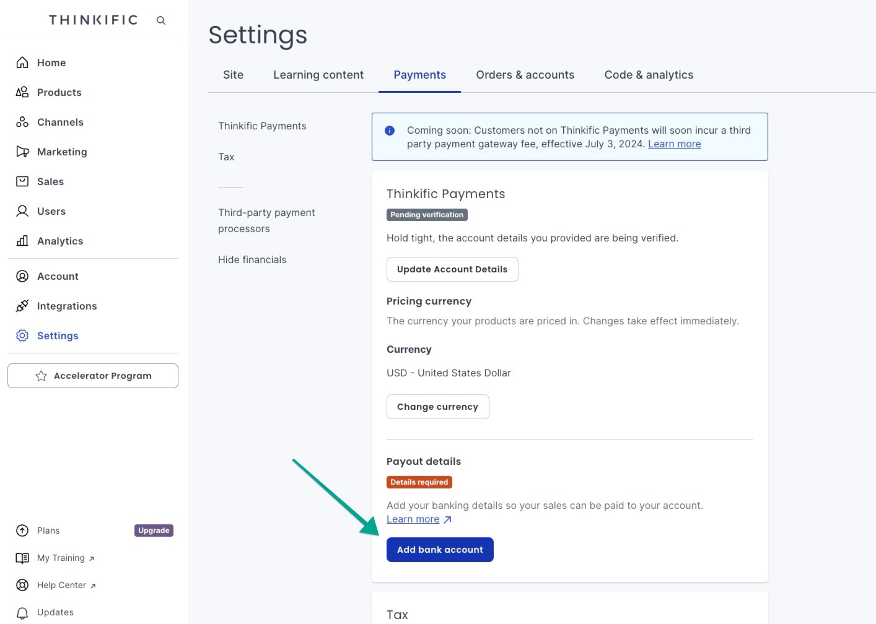This screenshot has width=876, height=624.
Task: Switch to the Learning content tab
Action: point(318,75)
